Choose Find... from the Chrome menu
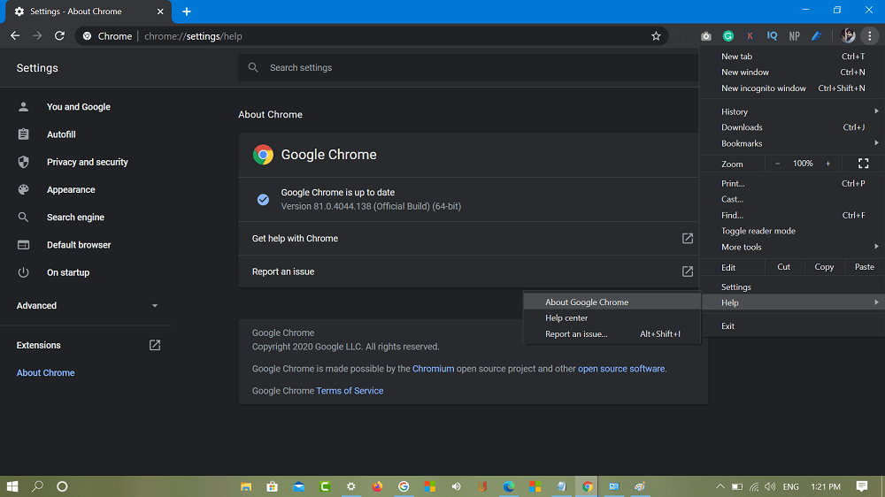The image size is (885, 497). (x=792, y=215)
